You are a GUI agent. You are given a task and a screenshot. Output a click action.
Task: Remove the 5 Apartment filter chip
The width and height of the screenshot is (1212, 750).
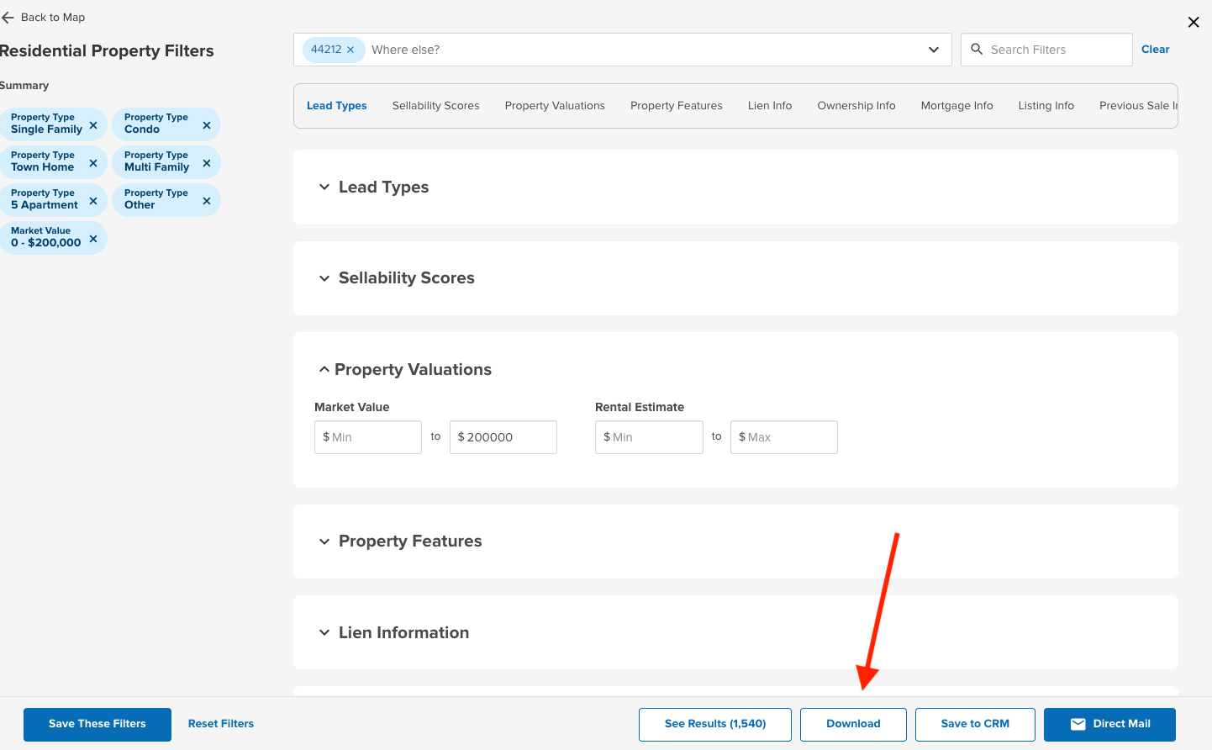click(x=93, y=201)
